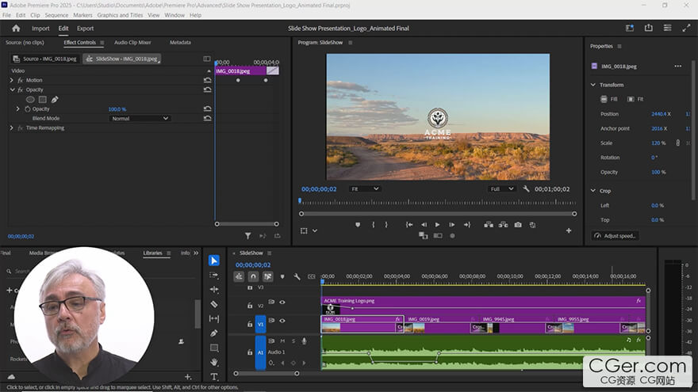698x392 pixels.
Task: Open the Blend Mode dropdown
Action: point(140,118)
